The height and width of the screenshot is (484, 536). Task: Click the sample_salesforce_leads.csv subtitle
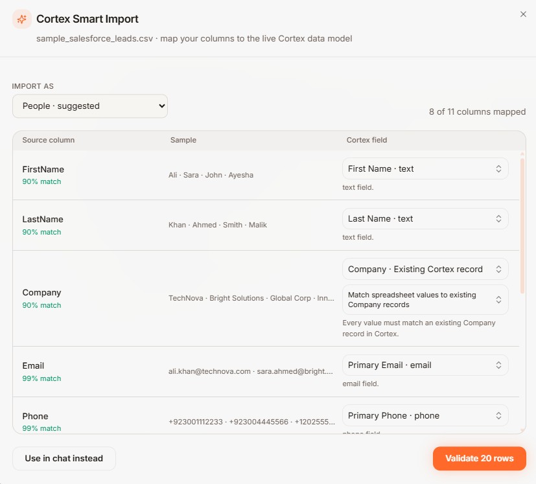pos(194,38)
